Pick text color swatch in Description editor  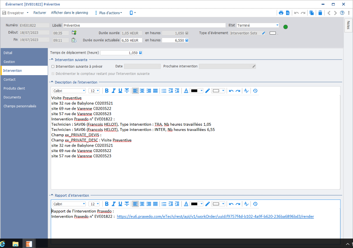[x=194, y=91]
